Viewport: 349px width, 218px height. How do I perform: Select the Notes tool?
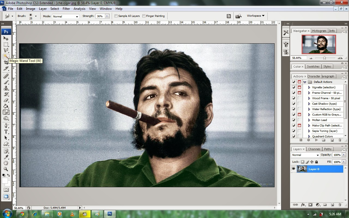6,151
